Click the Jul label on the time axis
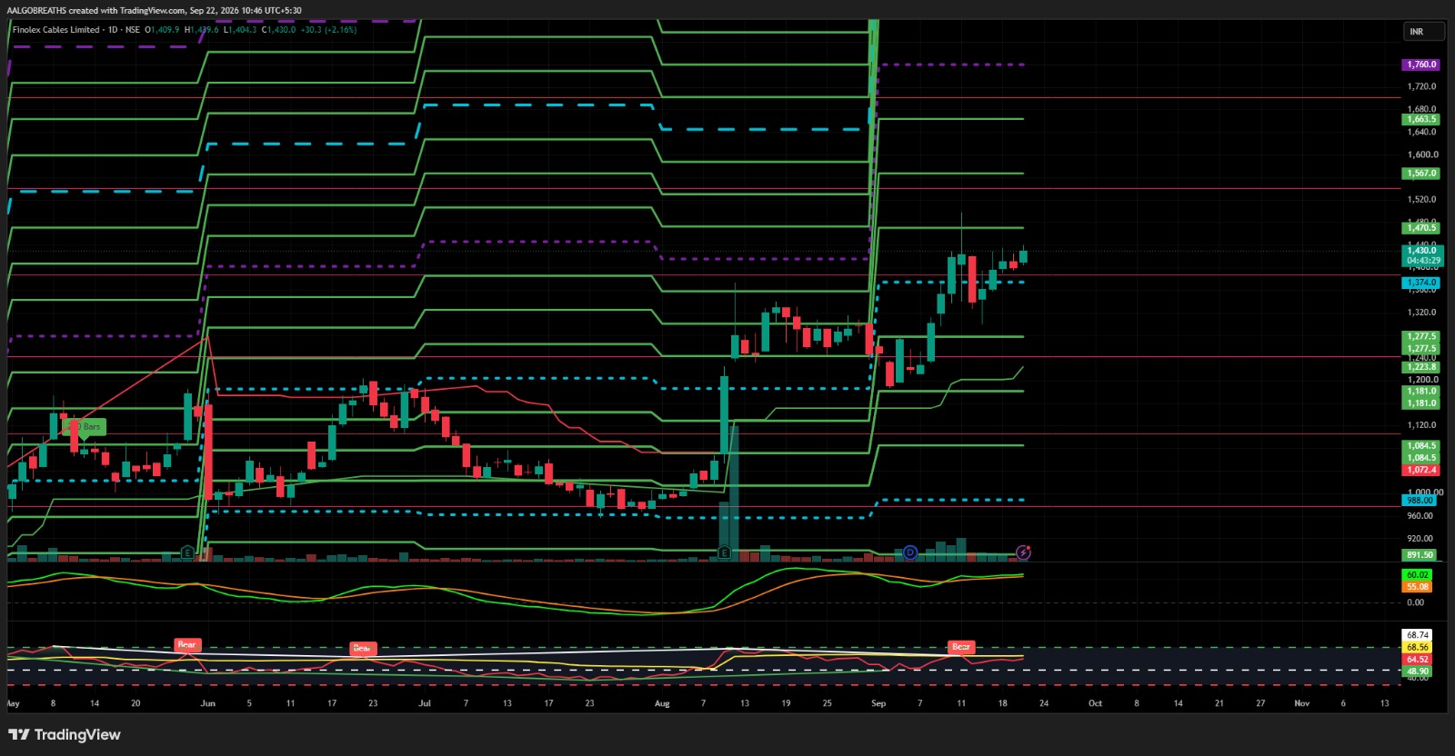1455x756 pixels. (x=425, y=703)
